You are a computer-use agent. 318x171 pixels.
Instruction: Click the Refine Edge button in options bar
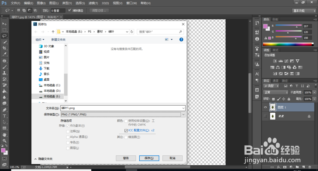point(99,10)
